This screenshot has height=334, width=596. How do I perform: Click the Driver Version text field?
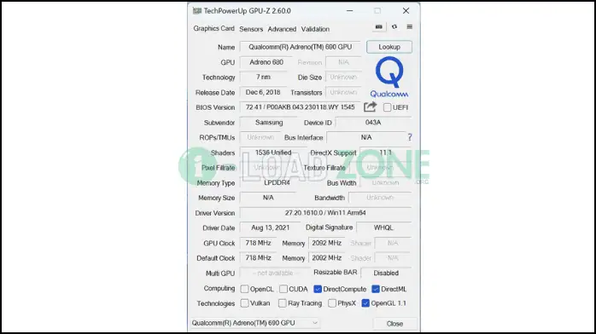point(325,213)
